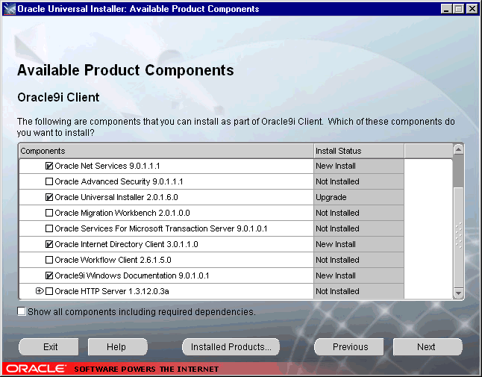Maximize the Oracle Universal Installer window
This screenshot has height=377, width=482.
point(458,9)
